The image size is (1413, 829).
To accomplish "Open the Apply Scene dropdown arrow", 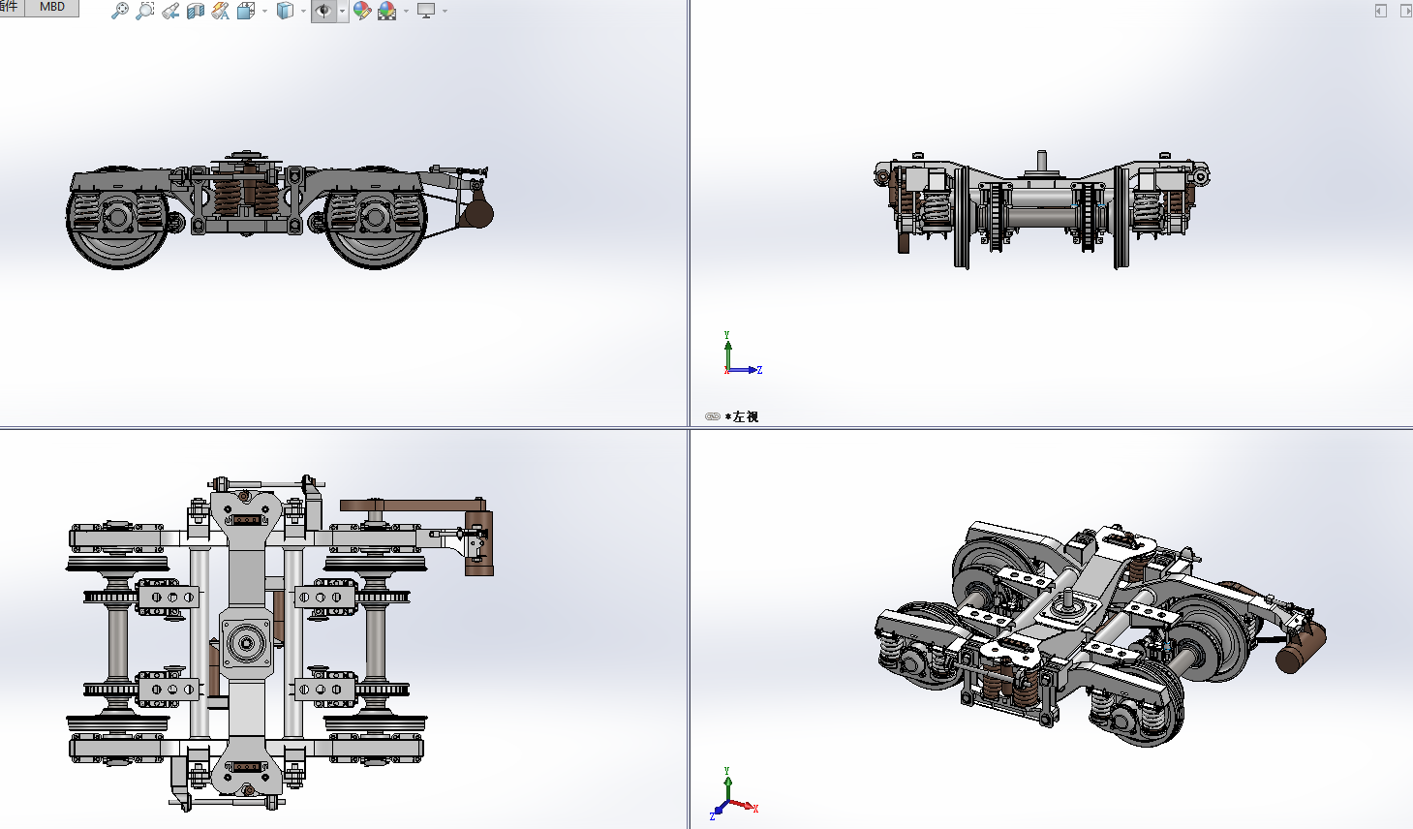I will click(406, 12).
